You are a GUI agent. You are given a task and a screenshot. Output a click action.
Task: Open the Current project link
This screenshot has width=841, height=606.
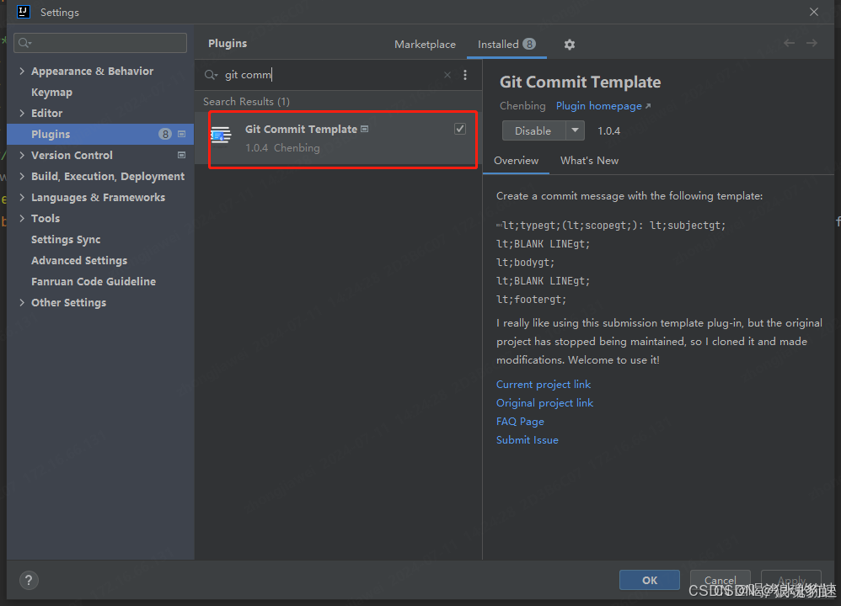[x=544, y=384]
